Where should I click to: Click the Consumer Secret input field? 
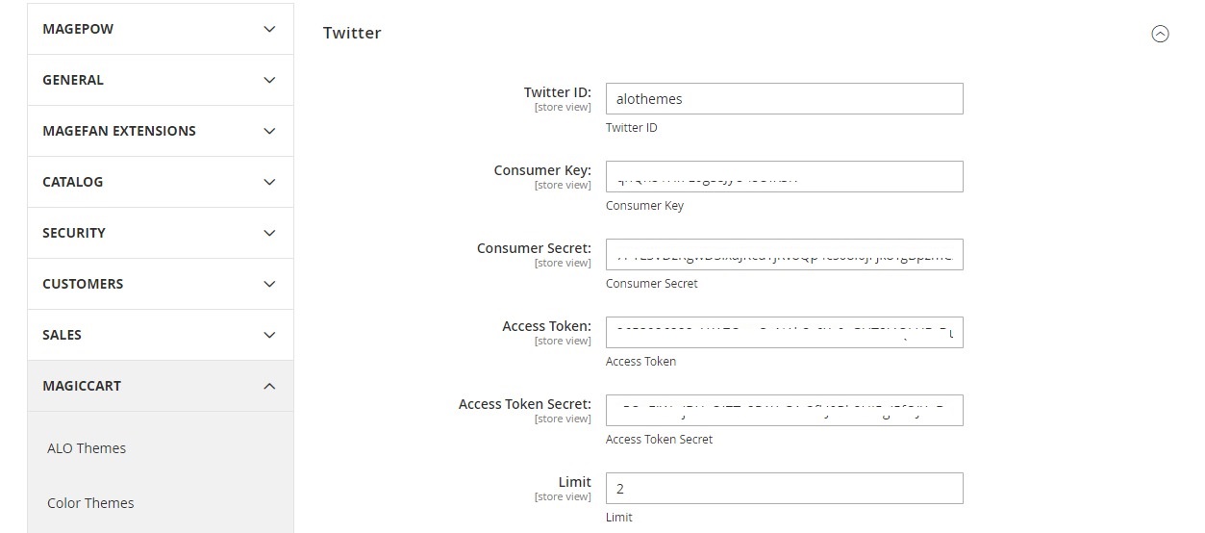(x=784, y=254)
